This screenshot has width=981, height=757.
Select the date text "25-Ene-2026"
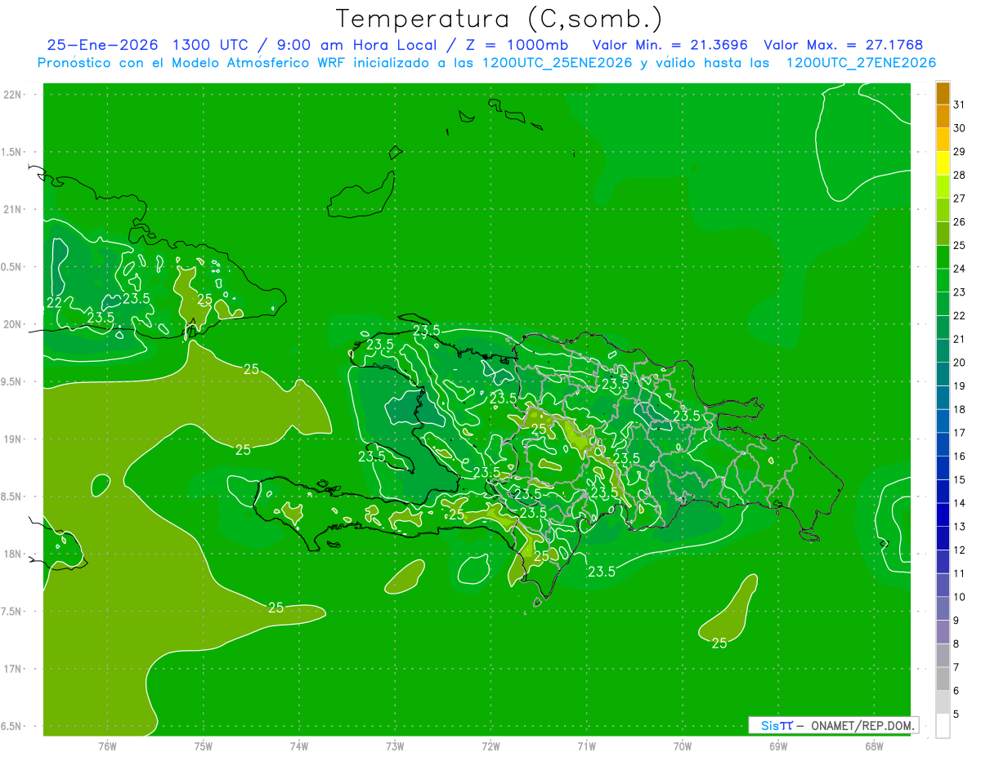tap(102, 45)
